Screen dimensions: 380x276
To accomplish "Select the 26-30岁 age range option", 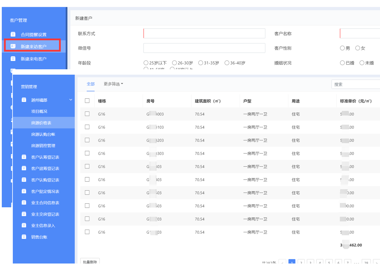I will [174, 63].
